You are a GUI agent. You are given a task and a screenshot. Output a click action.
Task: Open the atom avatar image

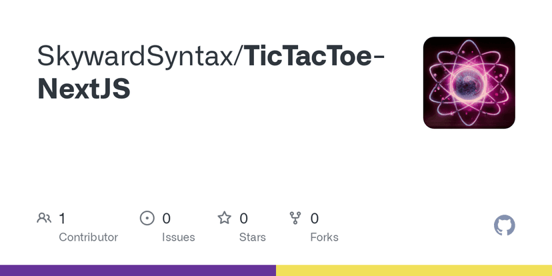pos(469,82)
